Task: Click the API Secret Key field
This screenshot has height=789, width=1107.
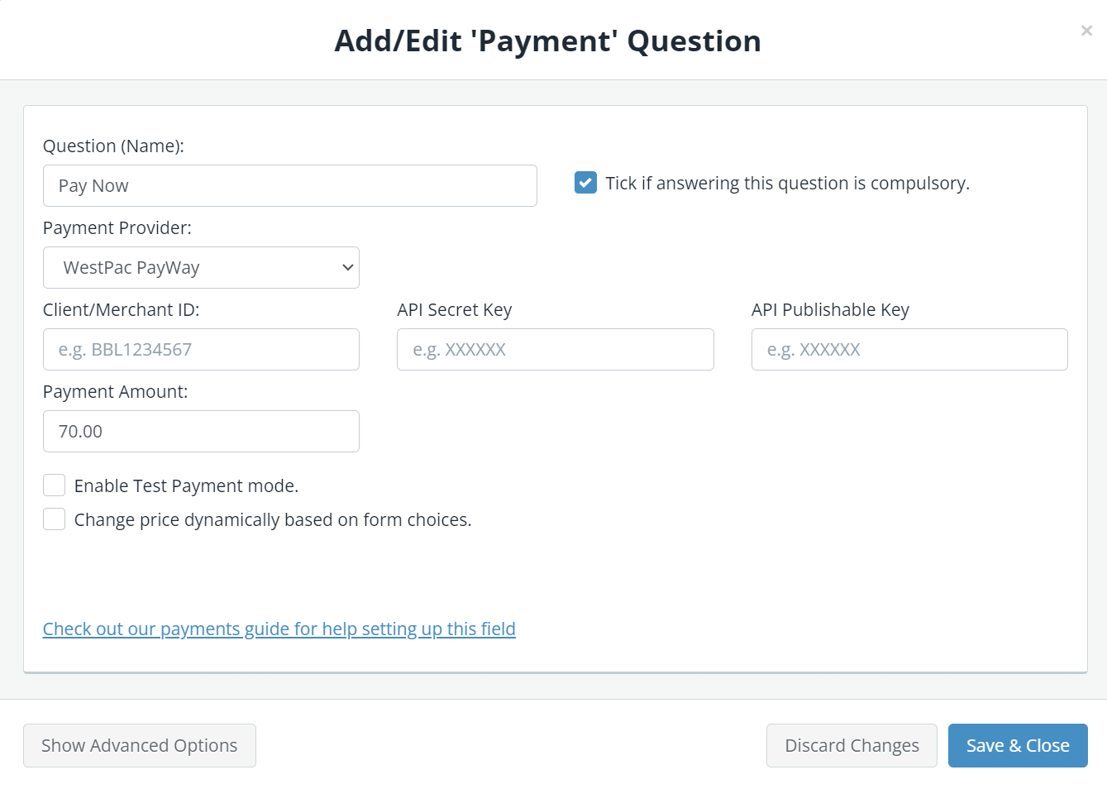Action: [x=555, y=349]
